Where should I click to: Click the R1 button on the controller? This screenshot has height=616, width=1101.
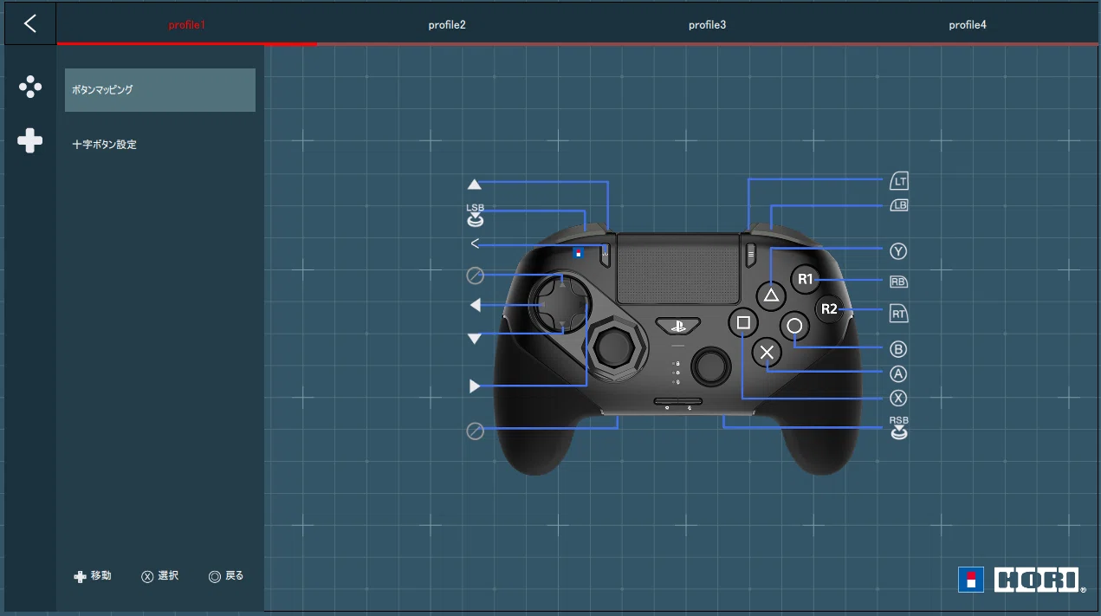tap(806, 279)
